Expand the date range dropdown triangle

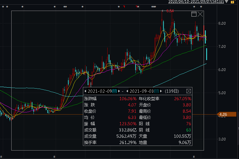coord(227,2)
